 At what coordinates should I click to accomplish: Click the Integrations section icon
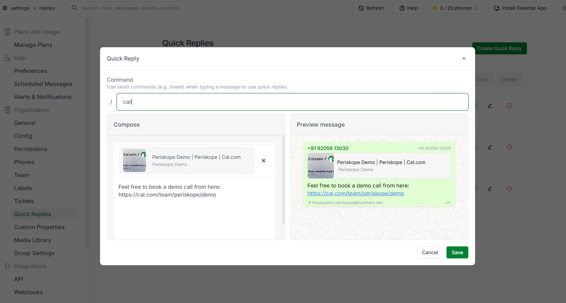[x=7, y=266]
